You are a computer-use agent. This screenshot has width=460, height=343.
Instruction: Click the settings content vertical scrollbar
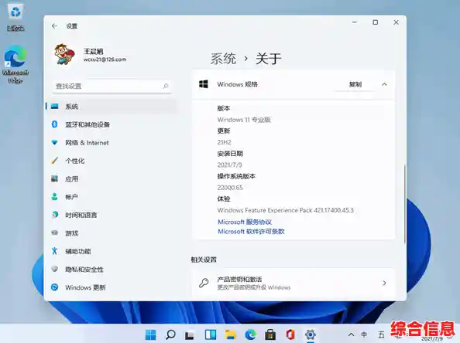(x=404, y=203)
